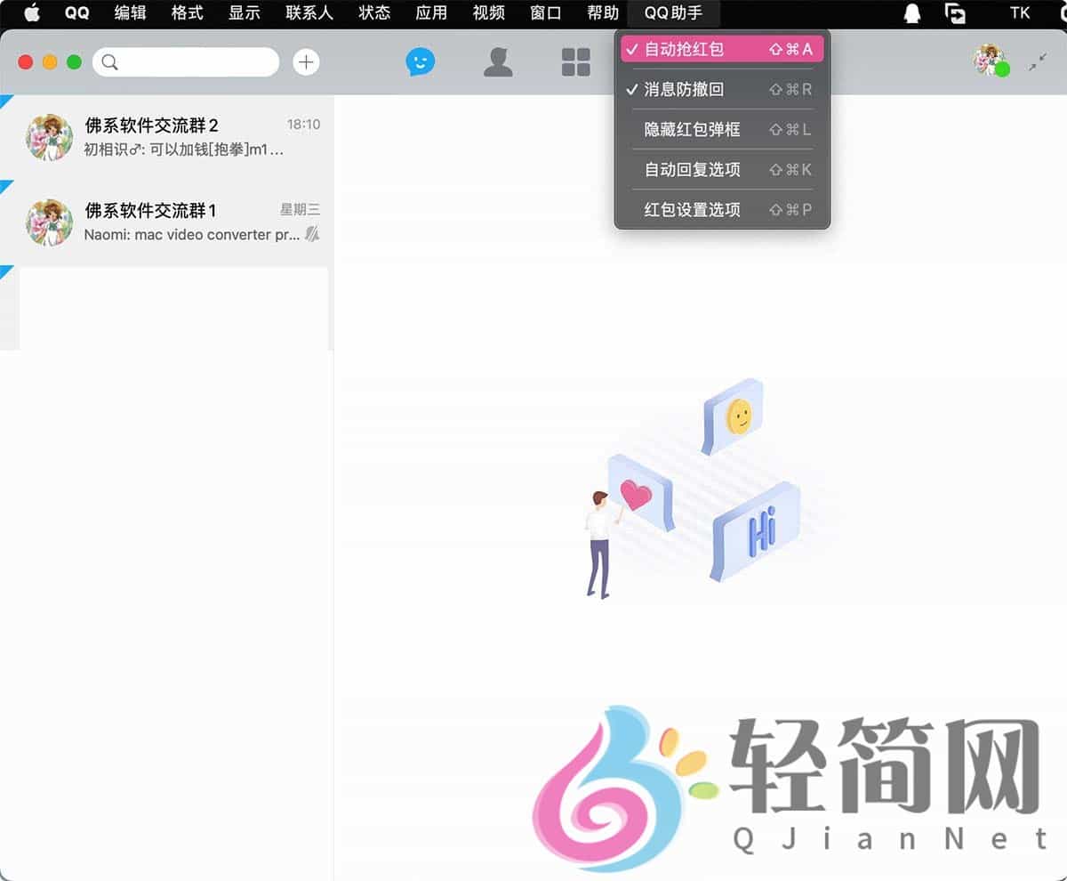Open the Contacts panel person icon
The height and width of the screenshot is (881, 1067).
[498, 61]
